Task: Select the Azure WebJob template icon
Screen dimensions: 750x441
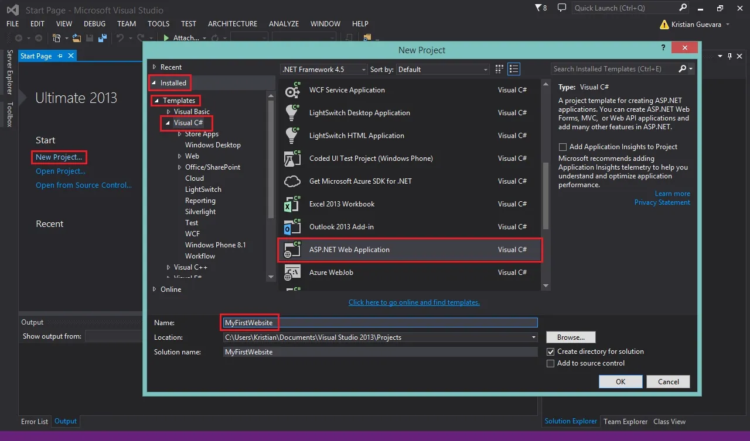Action: (x=292, y=273)
